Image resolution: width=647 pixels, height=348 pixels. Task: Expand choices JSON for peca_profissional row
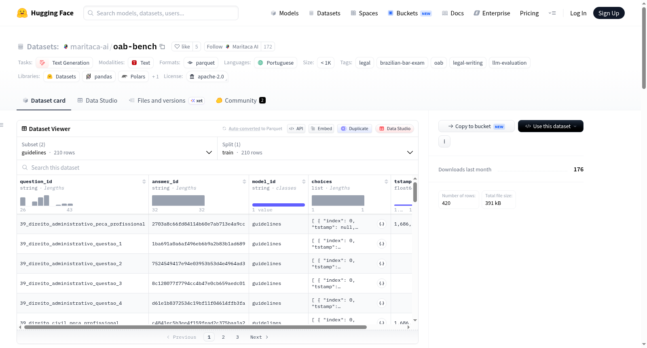tap(382, 224)
